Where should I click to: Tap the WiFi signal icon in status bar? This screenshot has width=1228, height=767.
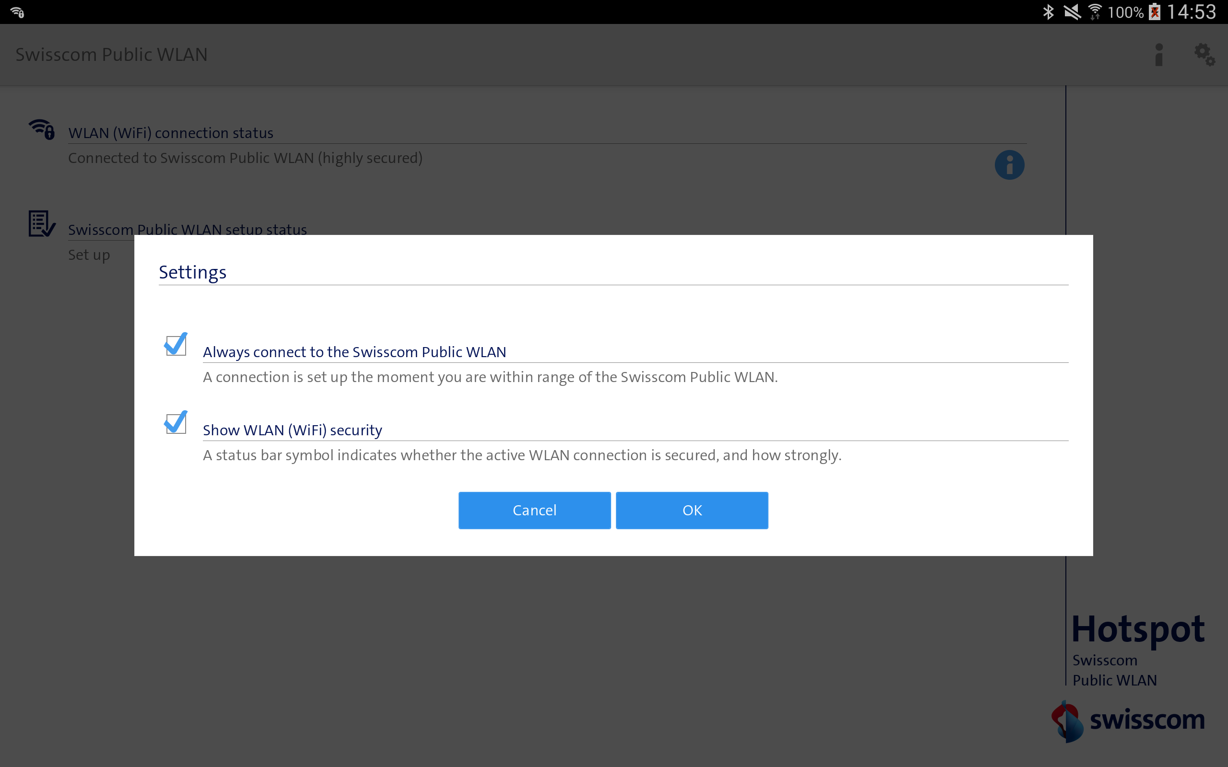pyautogui.click(x=1095, y=12)
